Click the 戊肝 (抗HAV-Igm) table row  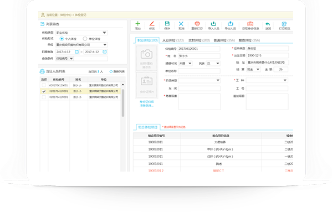coord(213,157)
